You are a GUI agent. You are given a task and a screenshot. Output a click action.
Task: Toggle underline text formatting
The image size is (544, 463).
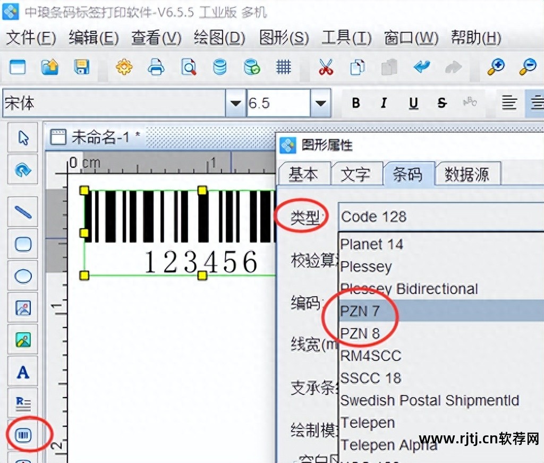(x=413, y=104)
